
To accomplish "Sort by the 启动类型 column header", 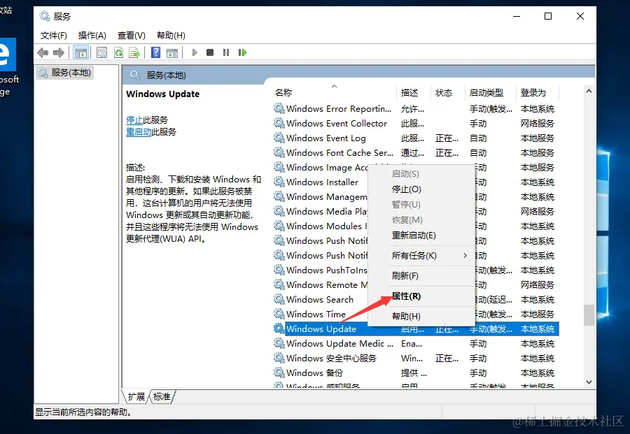I will coord(490,93).
